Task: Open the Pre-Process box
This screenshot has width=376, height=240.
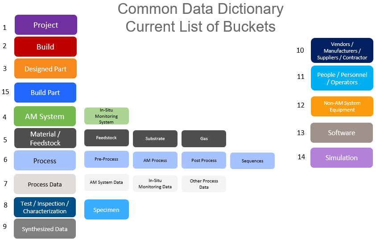Action: tap(107, 159)
